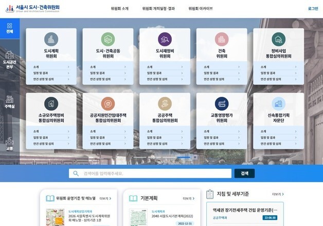
Task: Click the clipboard icon beside 지침 및 세부기준
Action: [x=210, y=194]
